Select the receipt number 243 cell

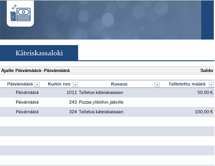[x=73, y=102]
